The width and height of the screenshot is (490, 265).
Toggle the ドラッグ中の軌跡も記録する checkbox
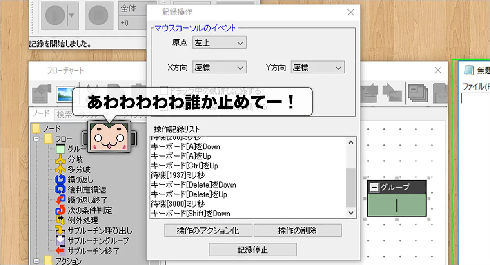163,91
